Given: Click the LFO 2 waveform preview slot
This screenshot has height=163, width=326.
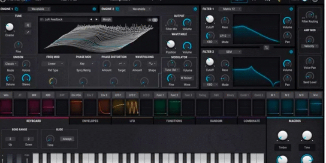Looking at the screenshot, I should click(x=132, y=107).
